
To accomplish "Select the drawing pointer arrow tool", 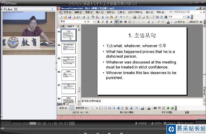I will coord(72,108).
